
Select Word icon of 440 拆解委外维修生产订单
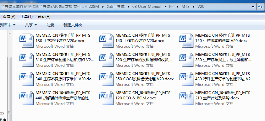(x=27, y=98)
